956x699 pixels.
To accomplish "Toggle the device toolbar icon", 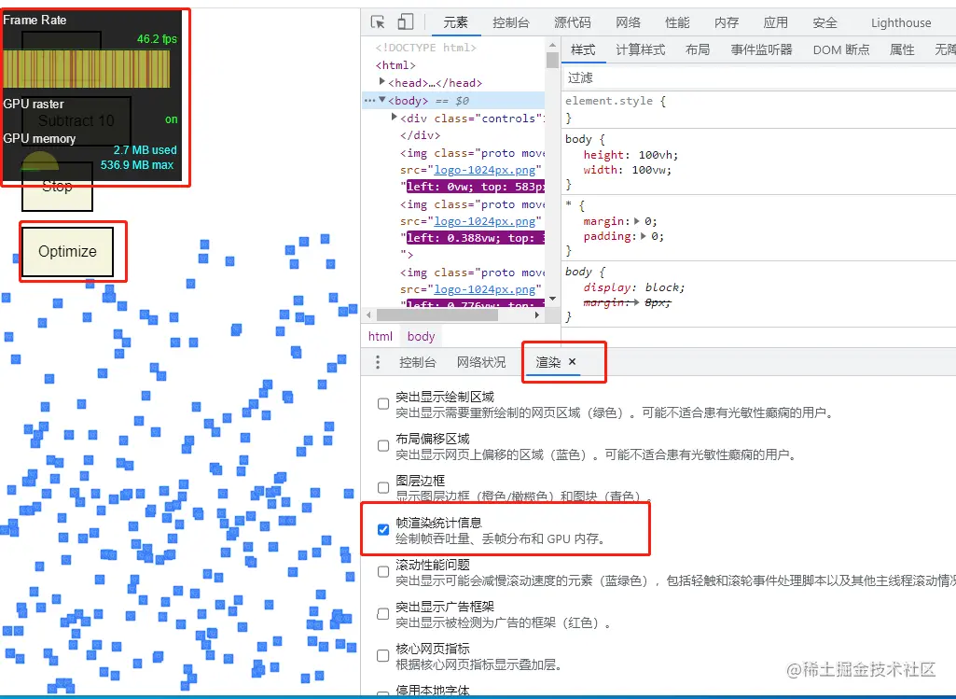I will point(406,22).
